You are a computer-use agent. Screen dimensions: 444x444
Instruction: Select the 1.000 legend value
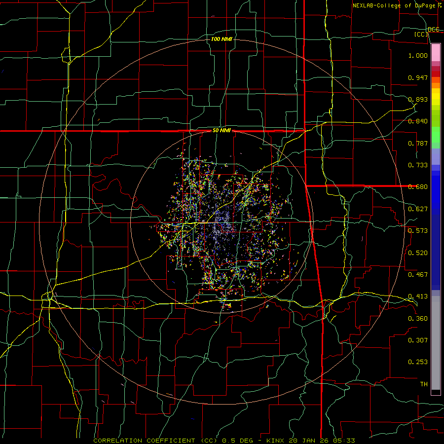(418, 55)
